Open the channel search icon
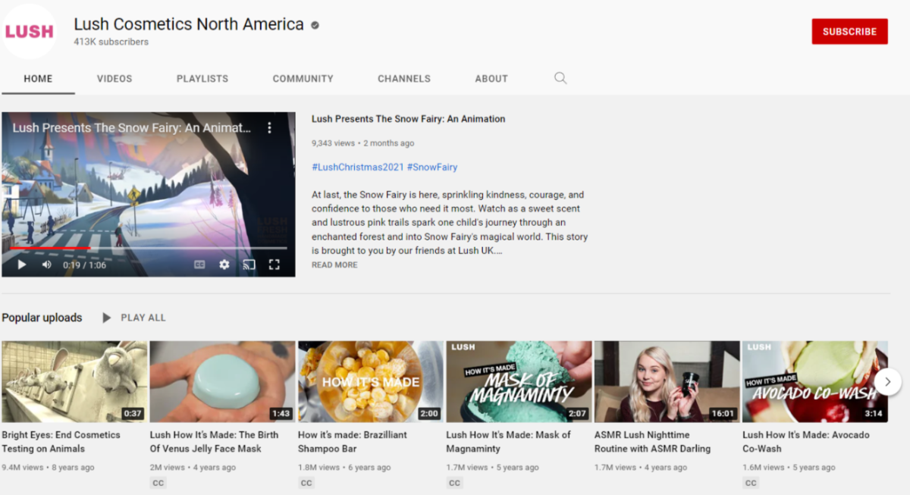 560,78
